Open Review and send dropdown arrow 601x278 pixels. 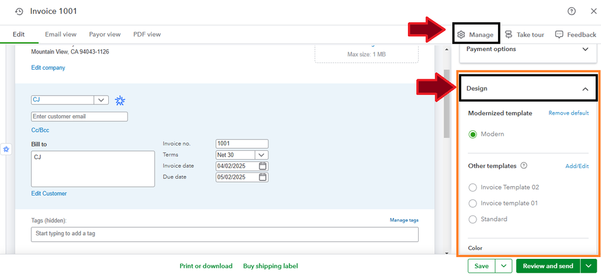[588, 266]
